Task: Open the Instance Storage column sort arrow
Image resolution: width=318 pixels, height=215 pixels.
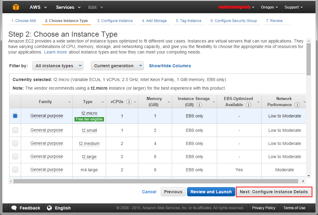Action: pyautogui.click(x=214, y=102)
